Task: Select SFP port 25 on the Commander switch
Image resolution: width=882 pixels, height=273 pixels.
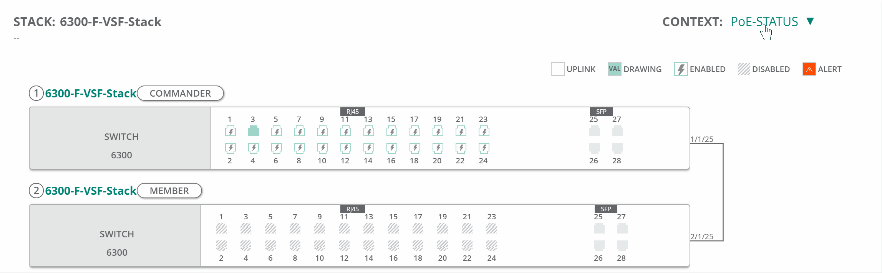Action: pos(594,132)
